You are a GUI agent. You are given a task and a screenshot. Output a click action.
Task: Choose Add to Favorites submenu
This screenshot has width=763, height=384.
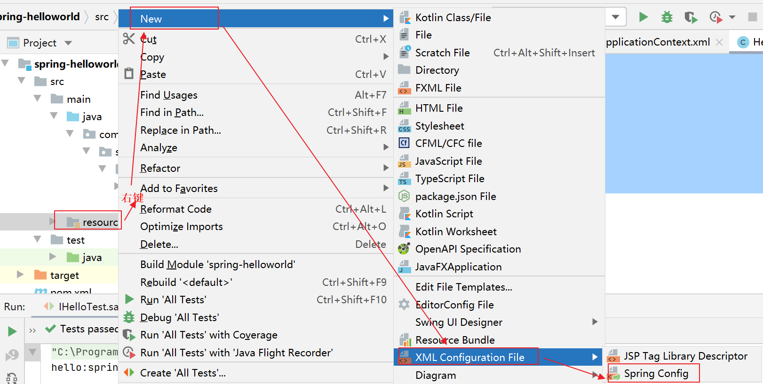[x=255, y=188]
